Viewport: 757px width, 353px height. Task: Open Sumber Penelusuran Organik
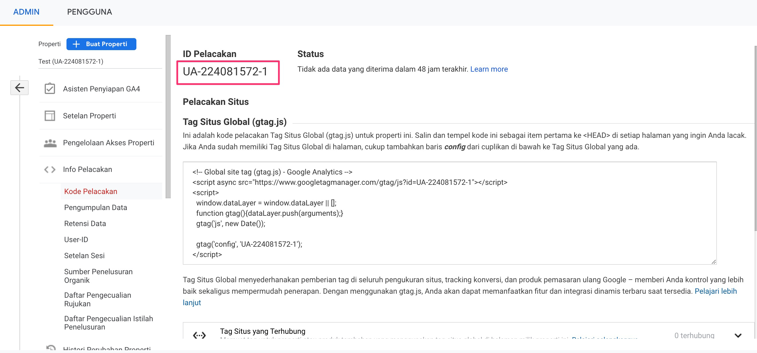point(98,276)
